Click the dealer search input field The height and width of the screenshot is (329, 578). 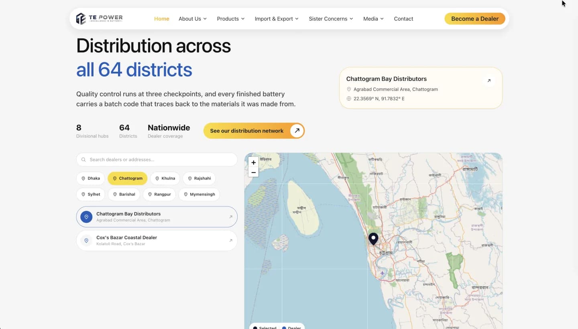coord(157,159)
